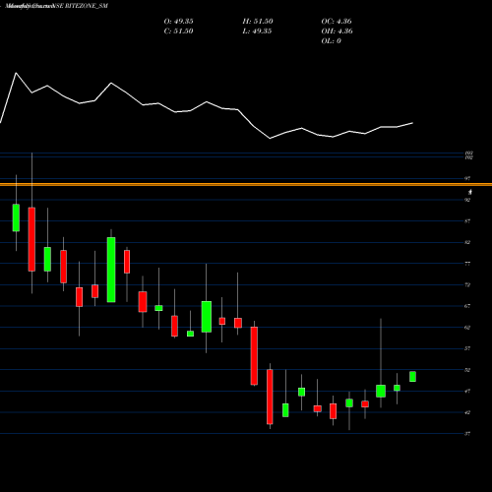
Task: Click the 67 price axis label
Action: pos(467,306)
